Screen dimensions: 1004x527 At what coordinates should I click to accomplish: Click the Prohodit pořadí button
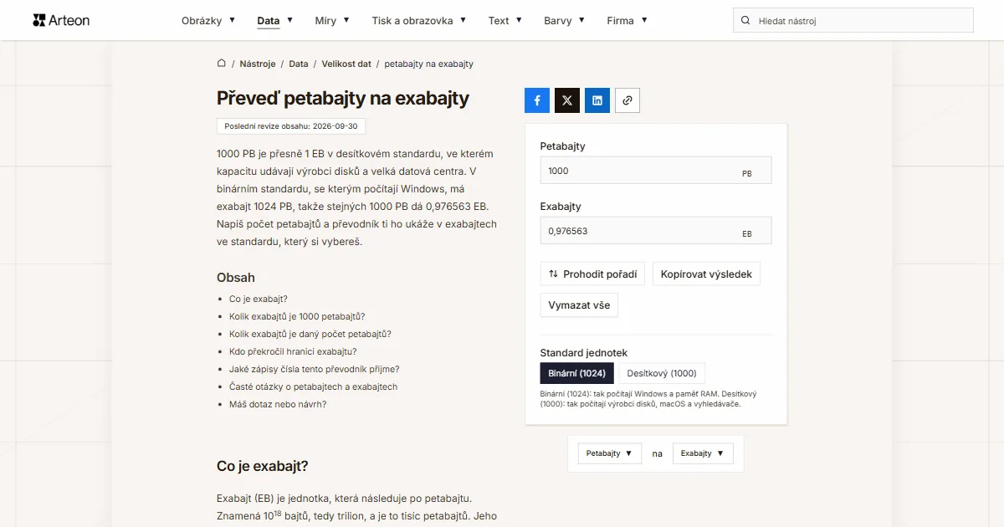point(592,274)
